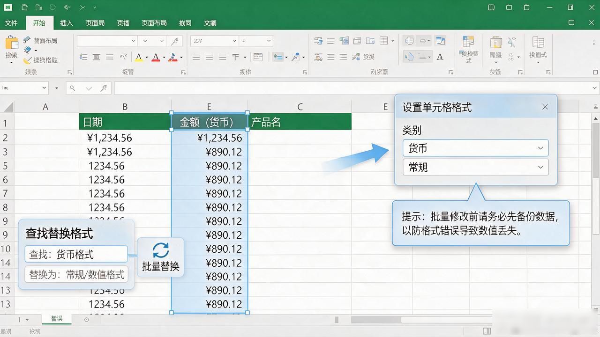This screenshot has width=600, height=337.
Task: Click the status bar view icon at bottom right
Action: pyautogui.click(x=487, y=331)
